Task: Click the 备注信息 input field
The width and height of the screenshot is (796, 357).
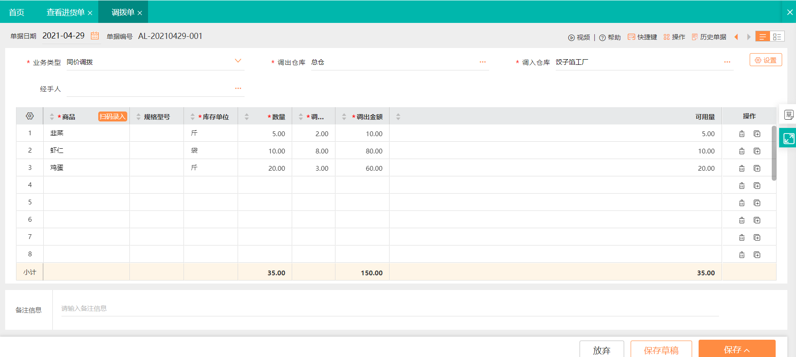Action: pos(390,309)
